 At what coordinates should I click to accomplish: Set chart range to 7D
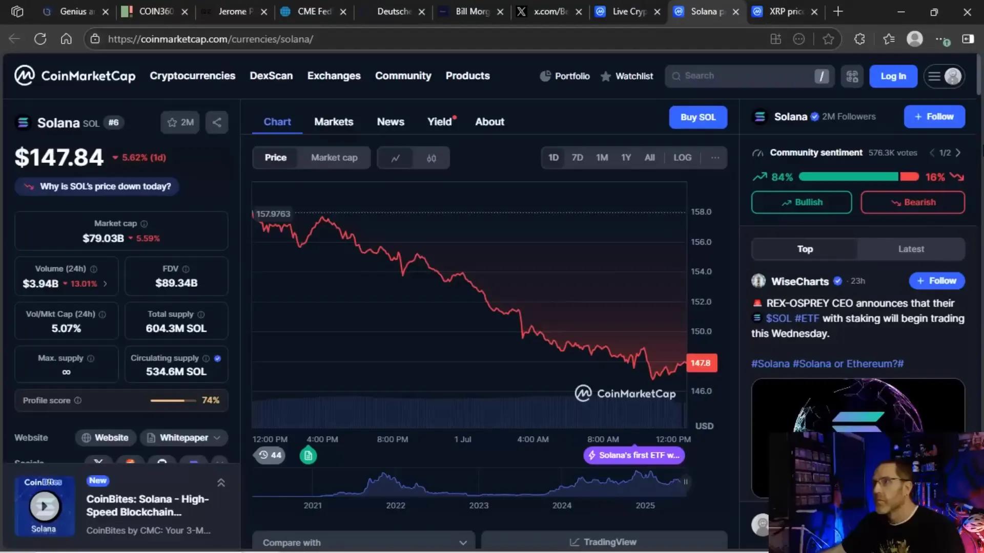[x=577, y=158]
